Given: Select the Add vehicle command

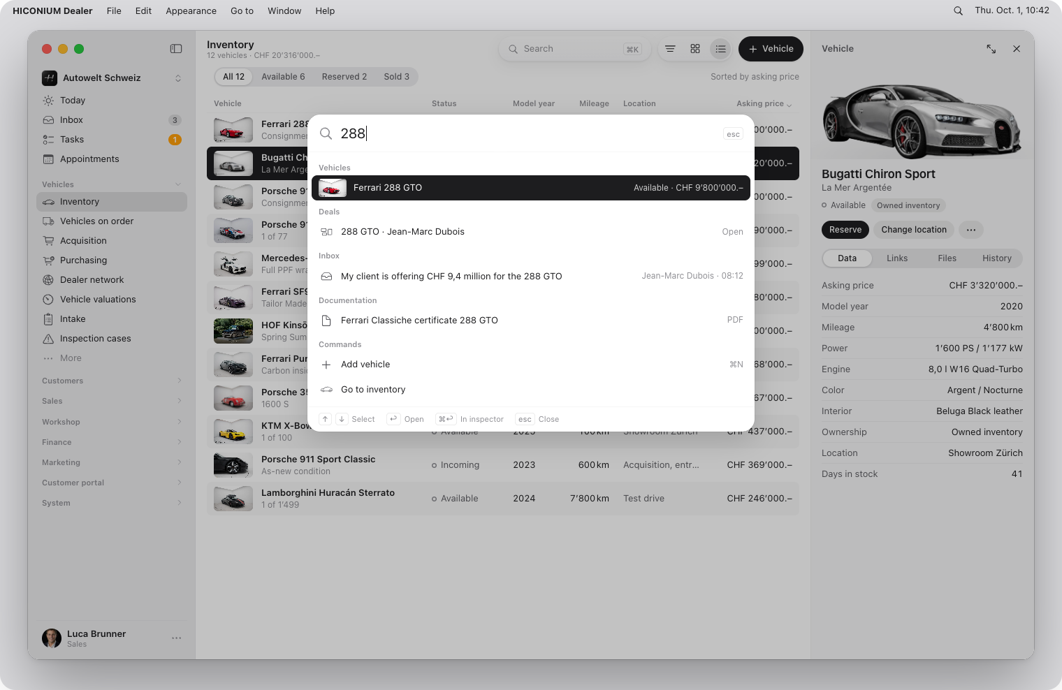Looking at the screenshot, I should [531, 365].
